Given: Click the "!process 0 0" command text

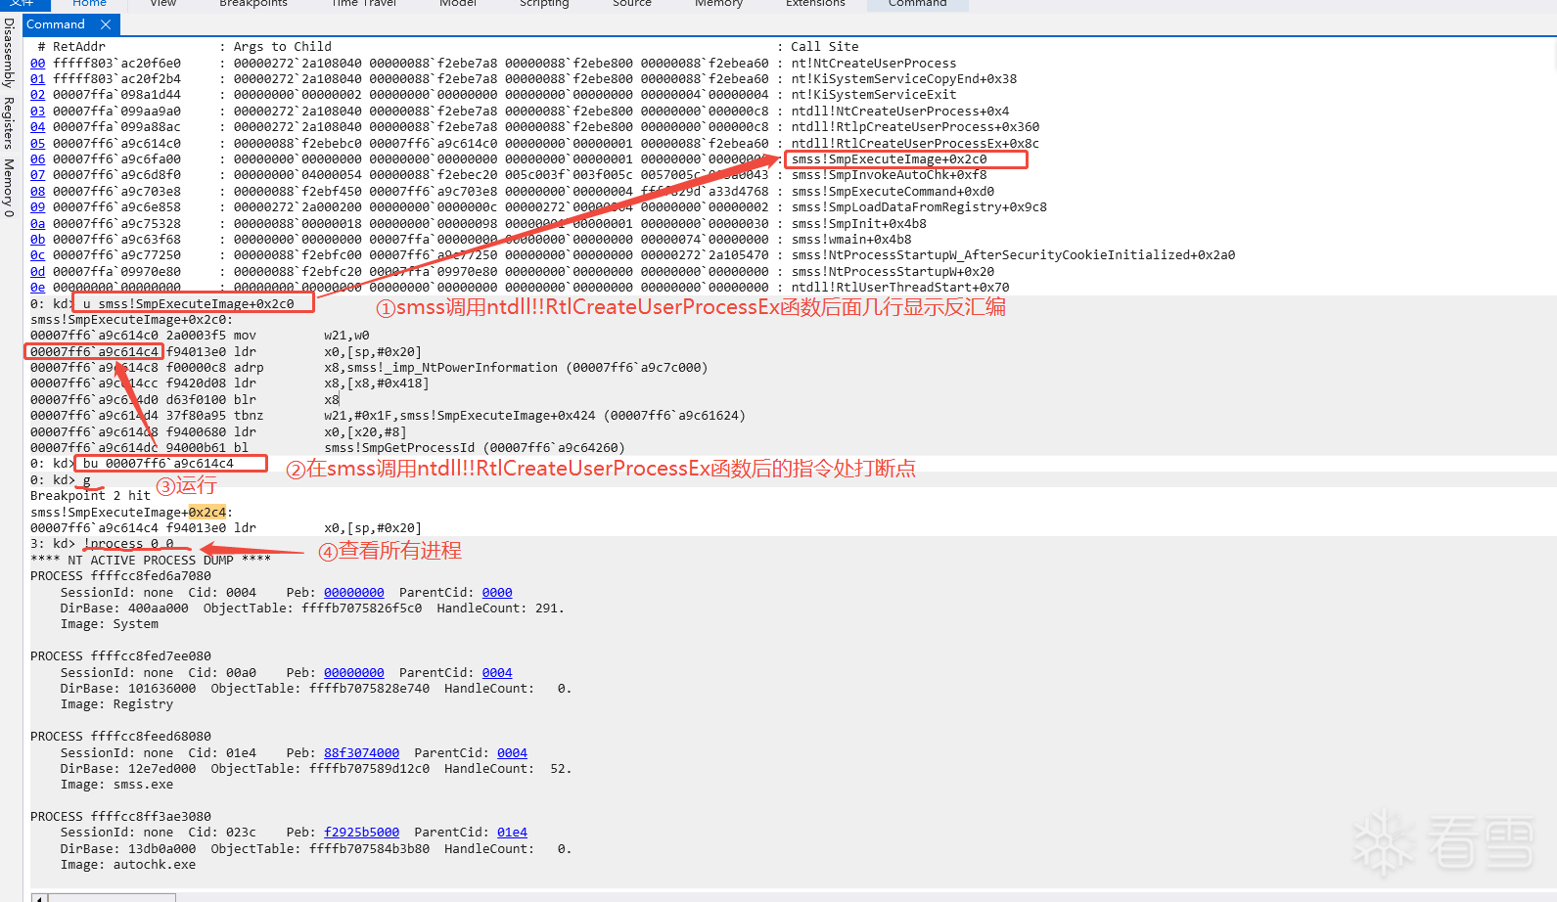Looking at the screenshot, I should tap(128, 544).
